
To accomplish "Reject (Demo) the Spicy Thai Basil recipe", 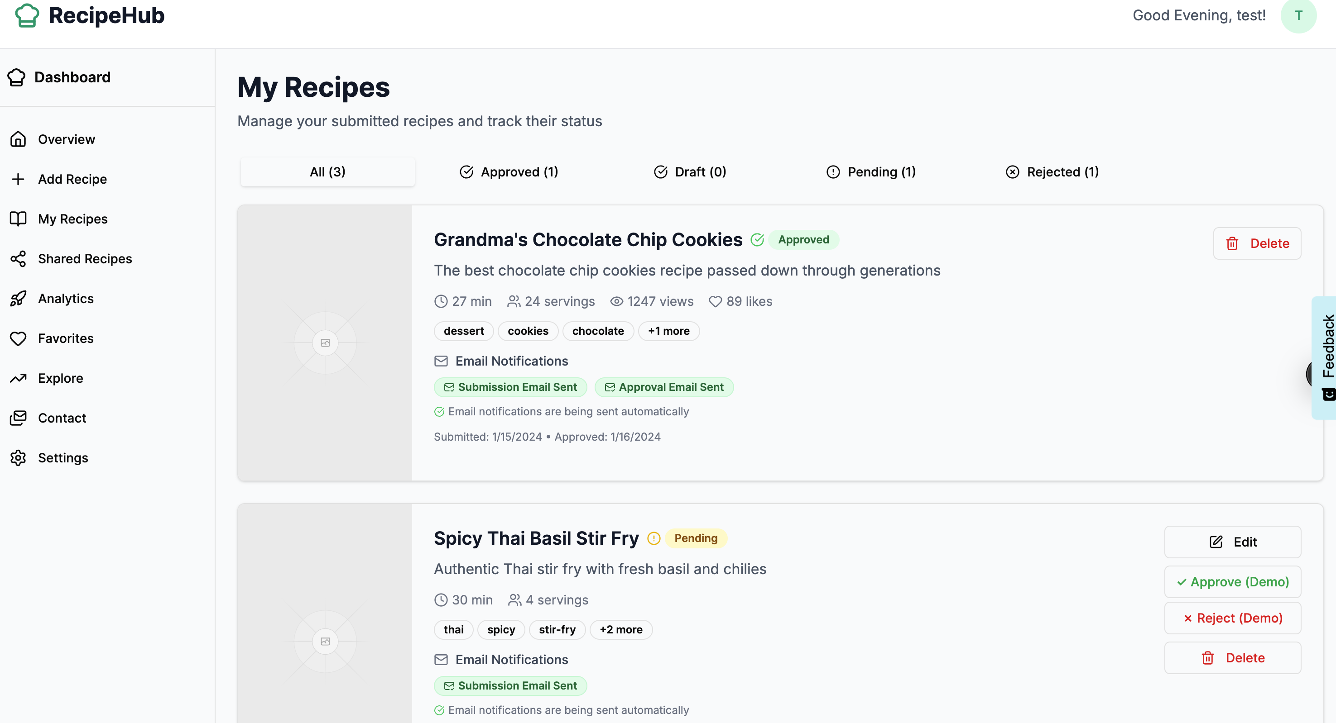I will click(1232, 618).
